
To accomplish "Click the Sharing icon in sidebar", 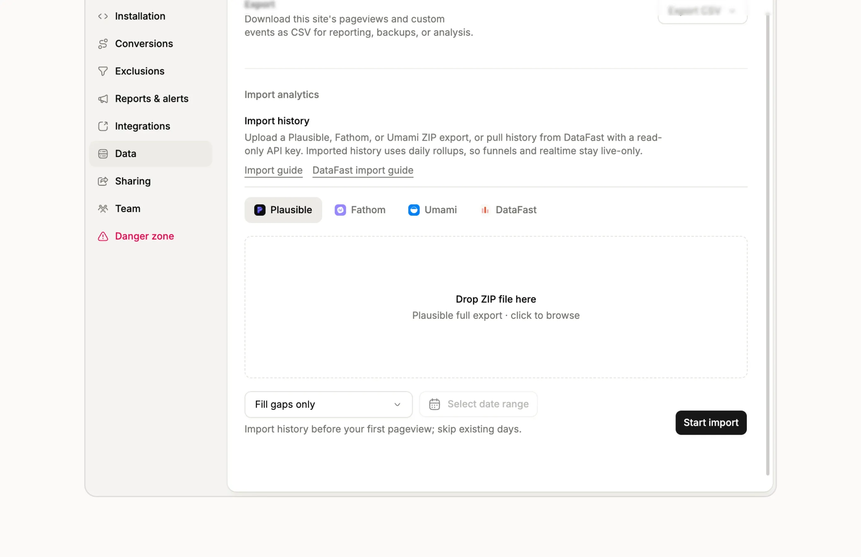I will [x=103, y=181].
